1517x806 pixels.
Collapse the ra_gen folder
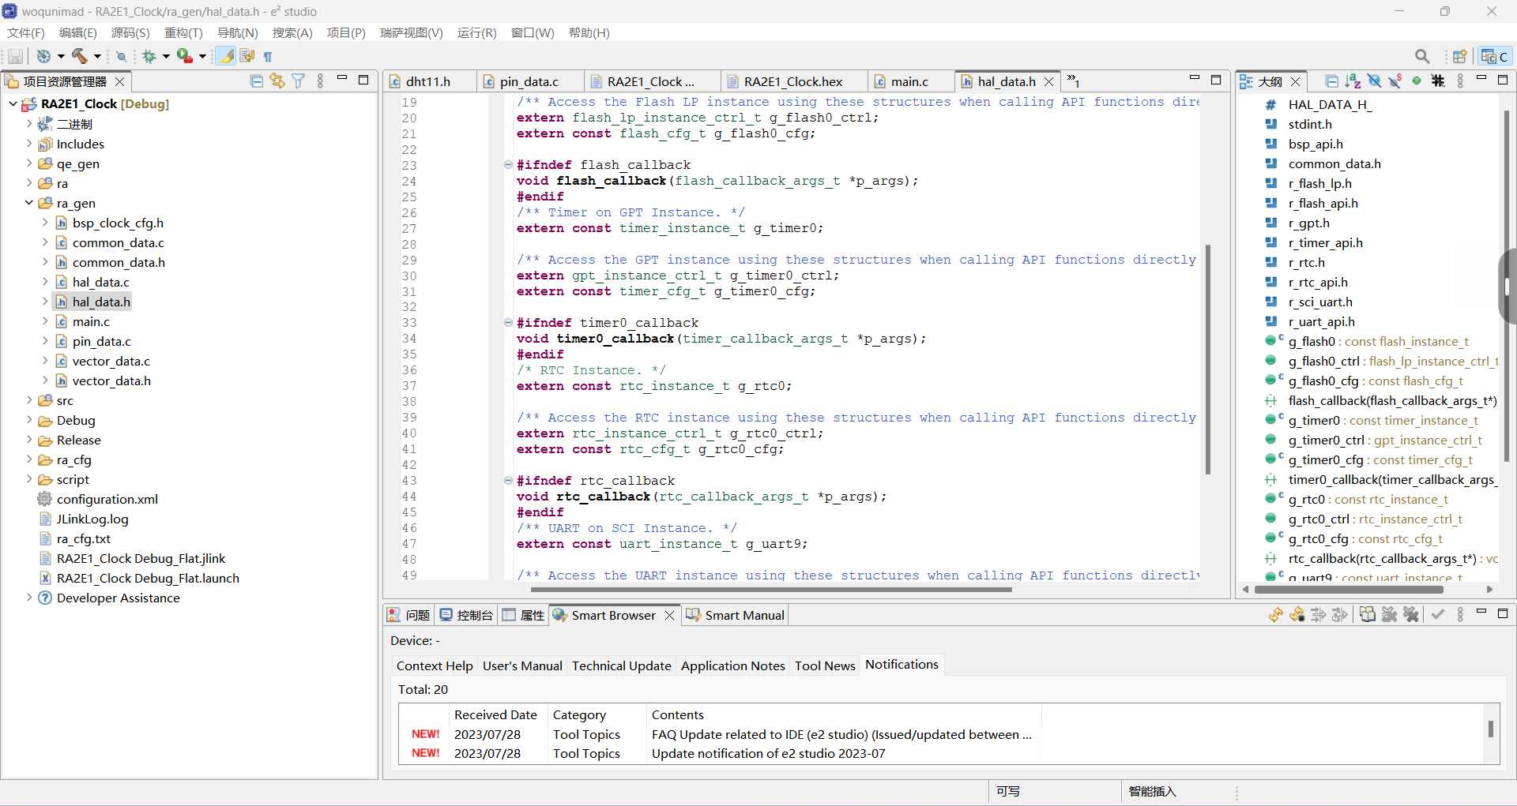29,203
